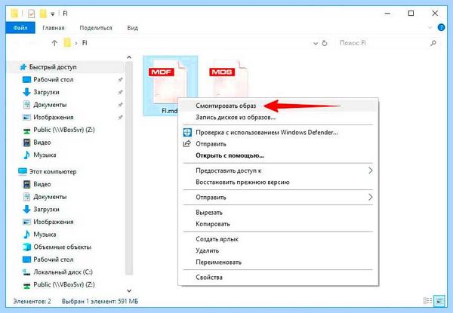Click the pin icon beside Рабочий стол
This screenshot has height=313, width=453.
coord(120,80)
